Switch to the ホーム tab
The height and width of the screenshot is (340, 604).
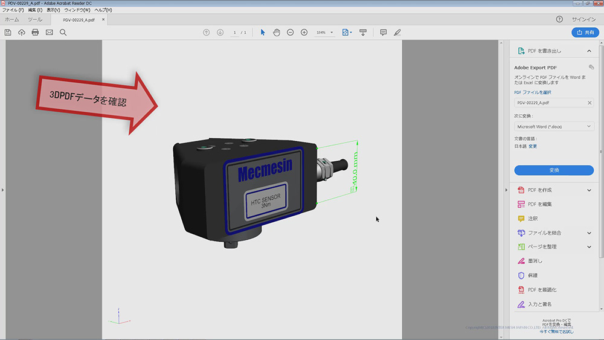(12, 19)
